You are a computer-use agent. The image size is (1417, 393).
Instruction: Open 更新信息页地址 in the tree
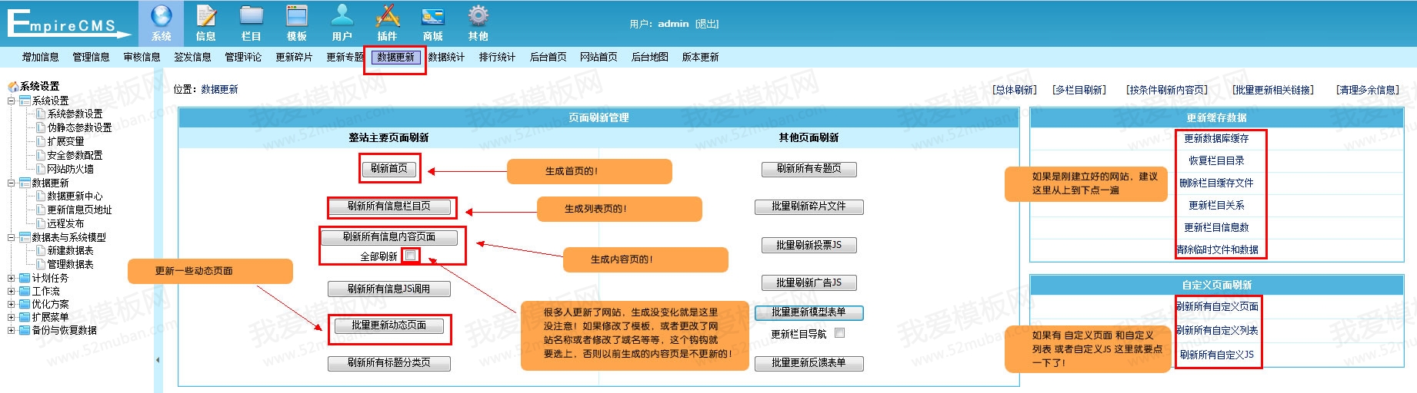tap(79, 210)
